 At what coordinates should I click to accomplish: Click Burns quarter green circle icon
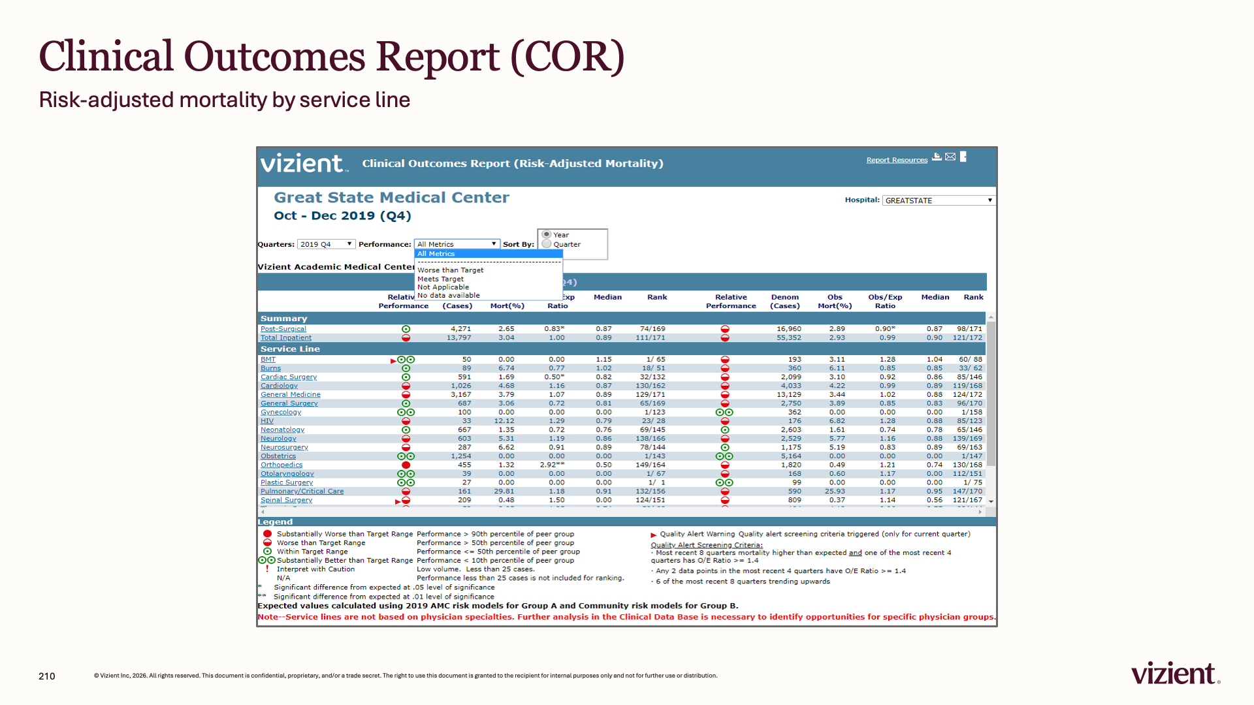406,368
